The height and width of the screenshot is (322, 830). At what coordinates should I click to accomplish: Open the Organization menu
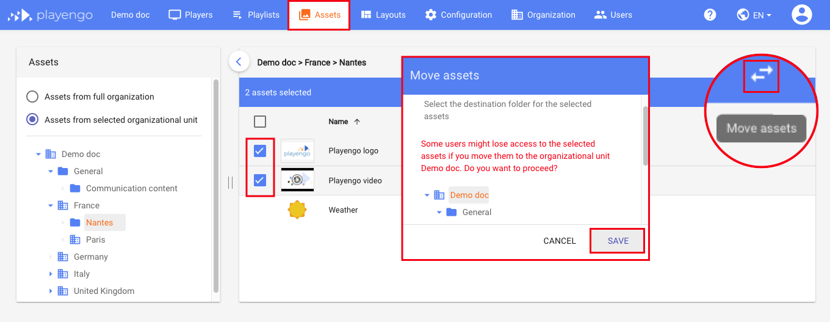543,15
